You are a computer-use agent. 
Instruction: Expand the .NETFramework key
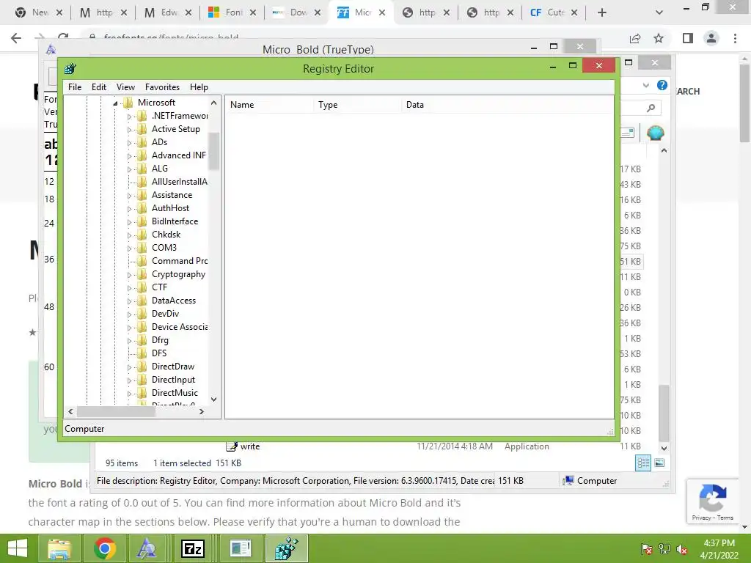pos(129,117)
